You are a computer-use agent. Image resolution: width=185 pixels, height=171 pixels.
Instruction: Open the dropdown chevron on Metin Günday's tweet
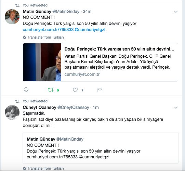[x=176, y=12]
